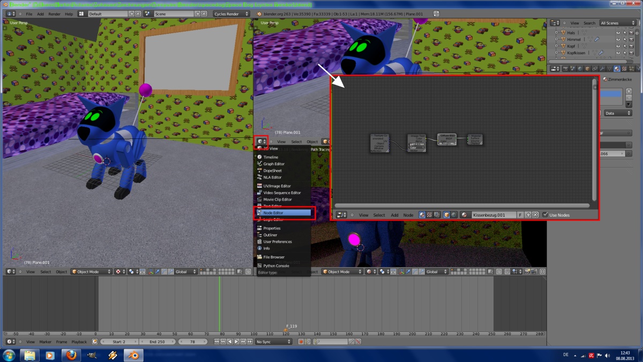Open Firefox from the Windows taskbar
Image resolution: width=643 pixels, height=362 pixels.
70,355
